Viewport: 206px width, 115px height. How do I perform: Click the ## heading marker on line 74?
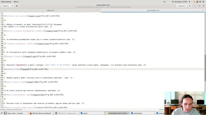5,20
